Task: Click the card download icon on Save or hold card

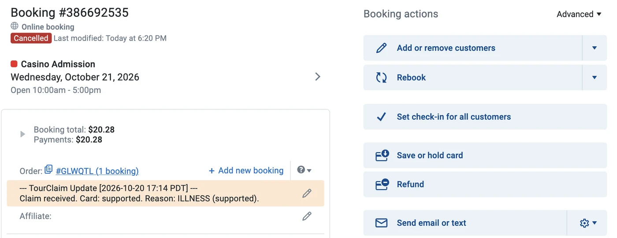Action: 382,155
